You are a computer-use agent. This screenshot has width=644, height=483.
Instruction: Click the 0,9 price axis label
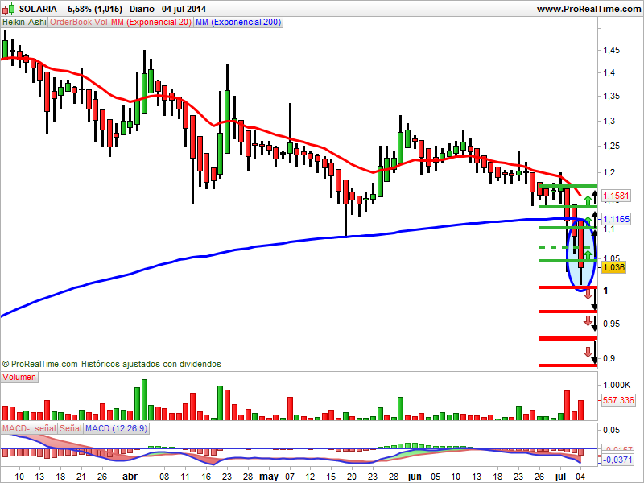pyautogui.click(x=609, y=358)
